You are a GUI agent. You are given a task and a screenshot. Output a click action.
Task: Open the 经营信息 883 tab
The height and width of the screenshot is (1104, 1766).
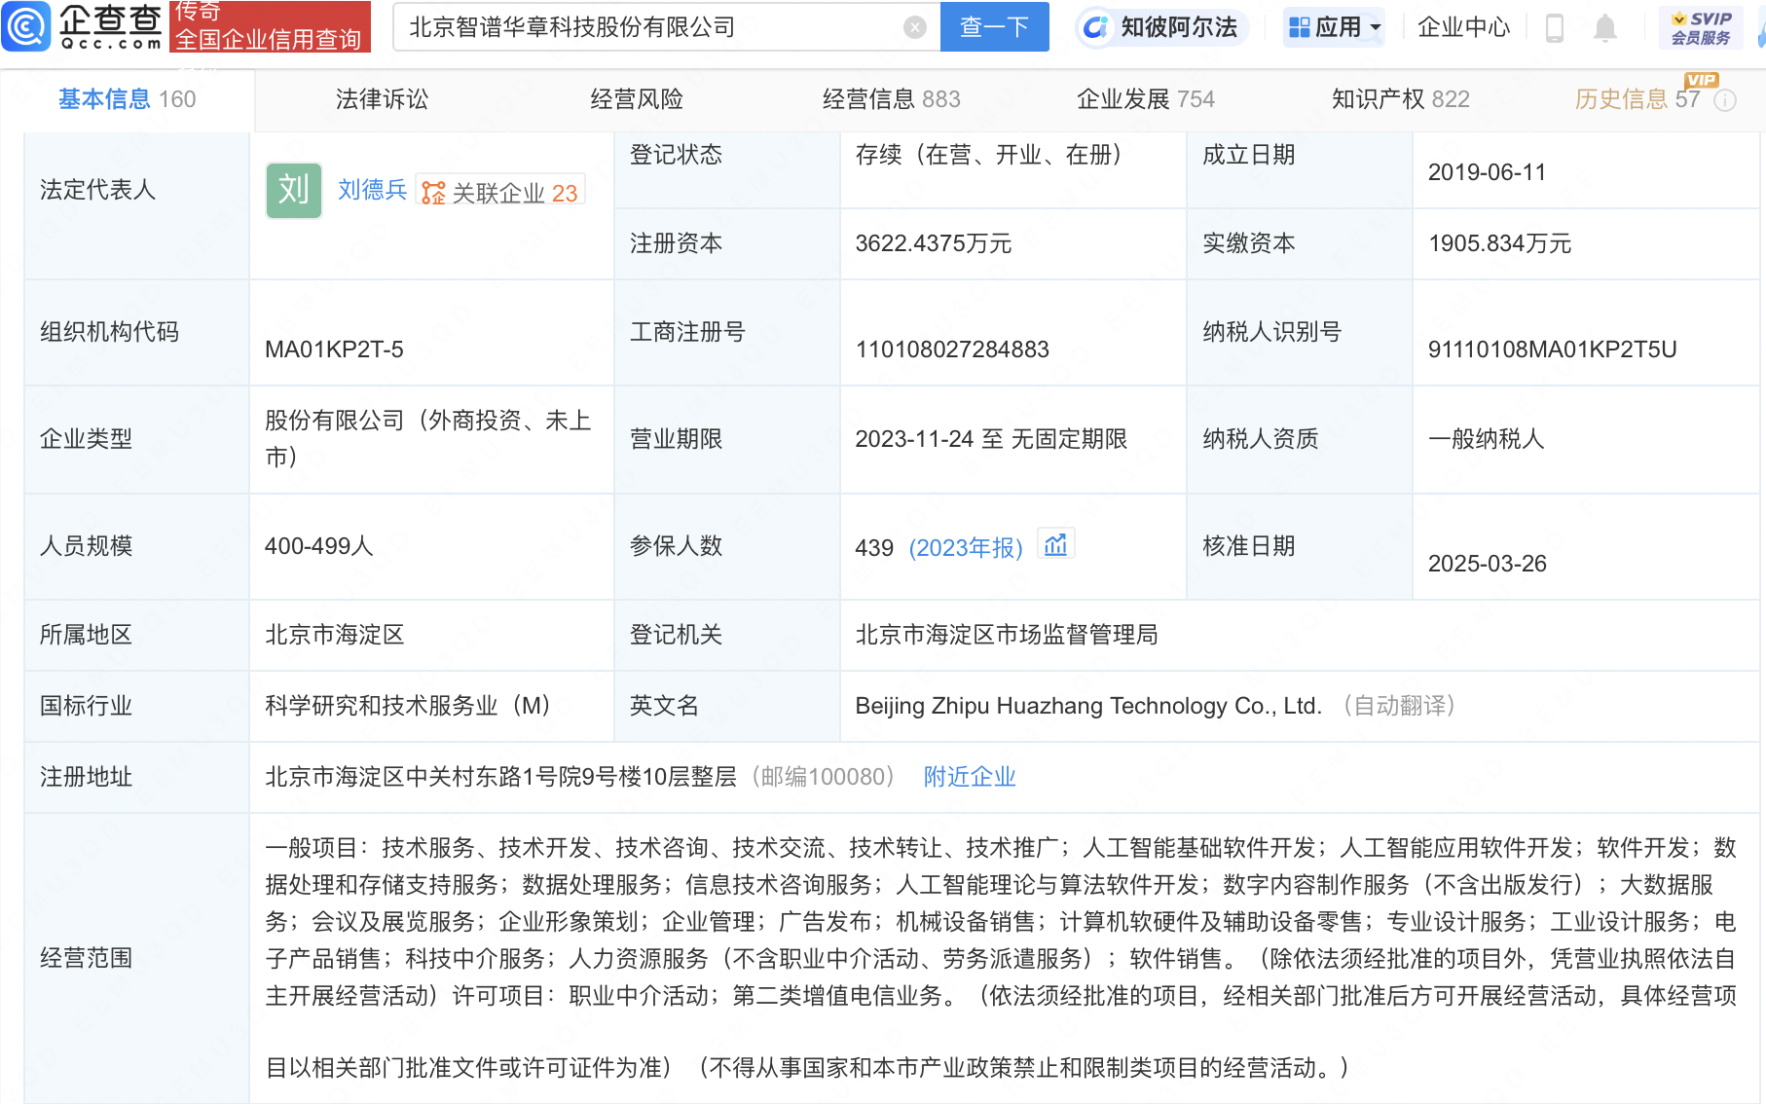point(891,99)
